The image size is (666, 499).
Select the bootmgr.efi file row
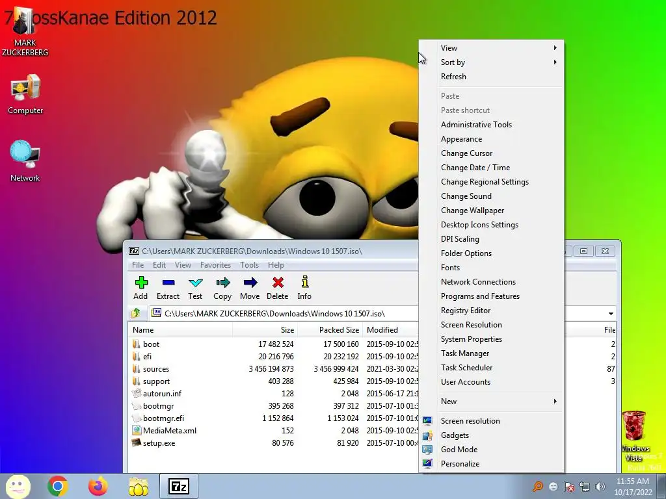(x=273, y=418)
